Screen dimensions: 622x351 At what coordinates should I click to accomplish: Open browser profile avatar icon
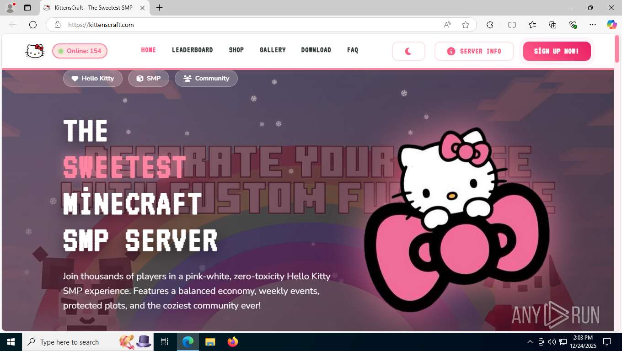click(10, 8)
